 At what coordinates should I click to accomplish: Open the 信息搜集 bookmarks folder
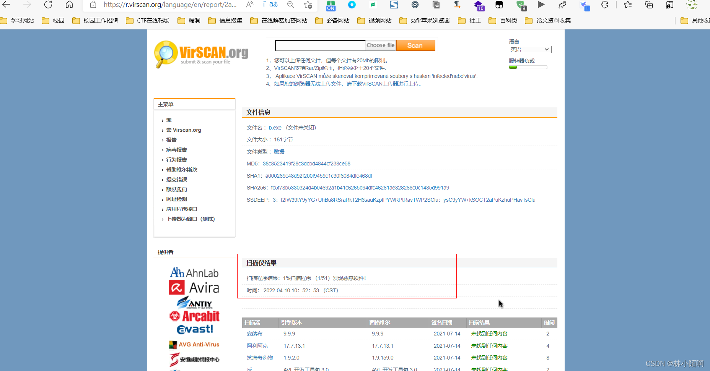[225, 21]
